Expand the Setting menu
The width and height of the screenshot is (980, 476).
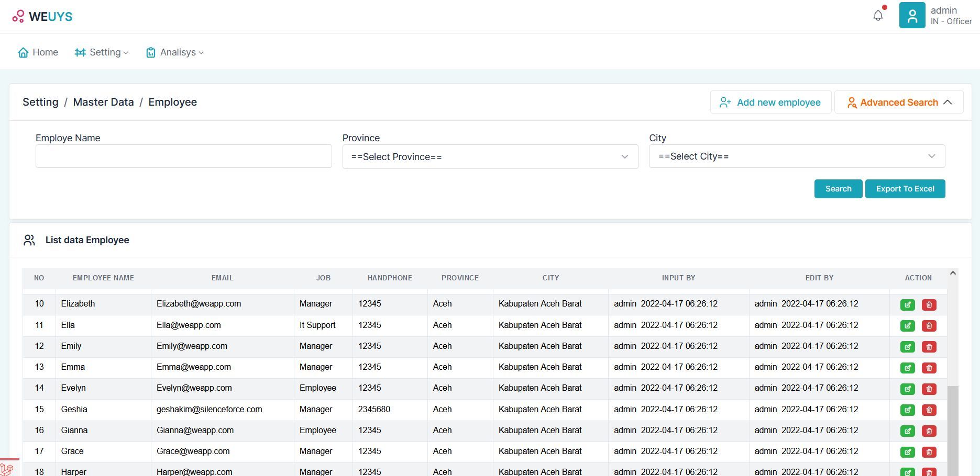pyautogui.click(x=102, y=52)
